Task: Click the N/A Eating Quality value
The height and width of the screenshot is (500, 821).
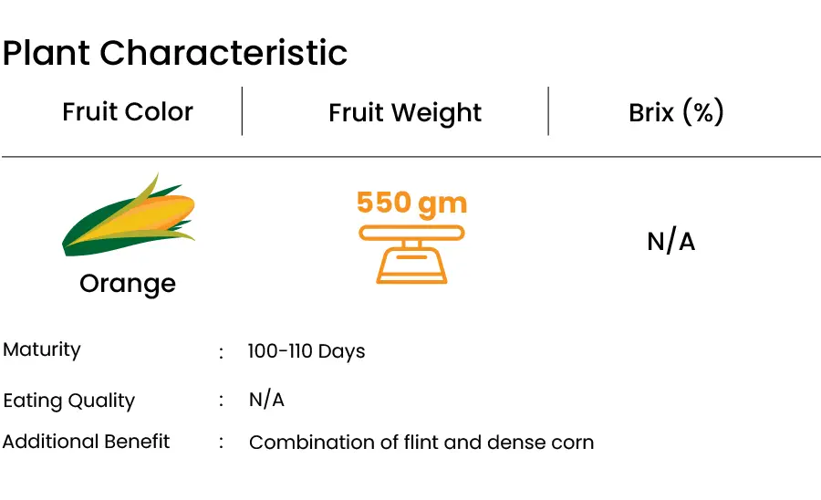Action: [266, 401]
